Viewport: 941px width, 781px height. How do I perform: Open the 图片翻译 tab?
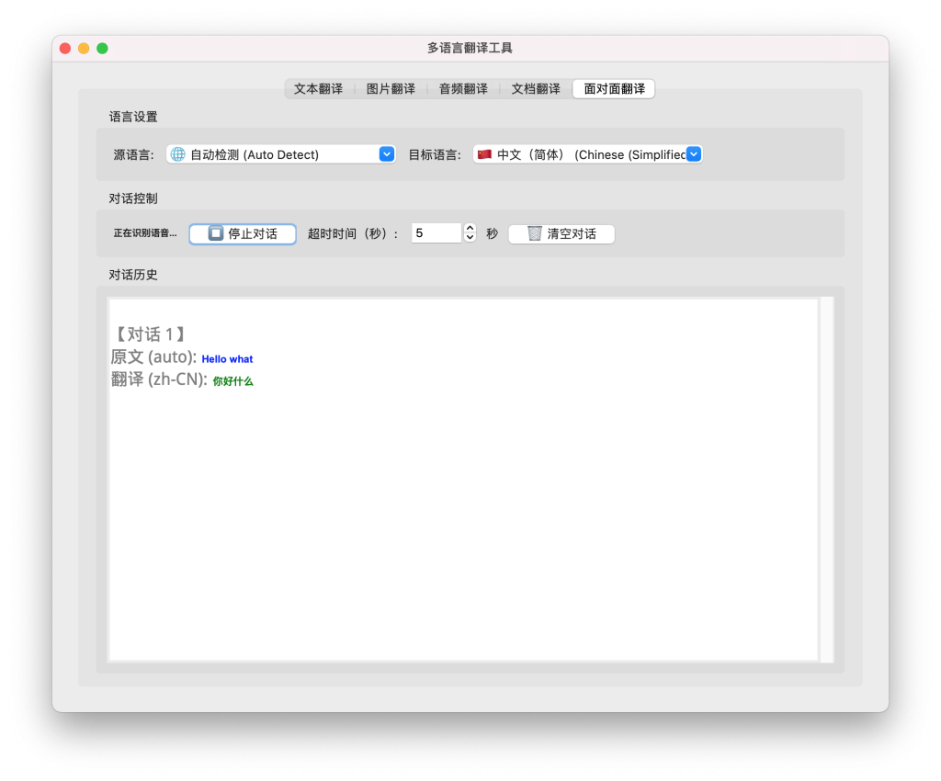click(x=391, y=89)
